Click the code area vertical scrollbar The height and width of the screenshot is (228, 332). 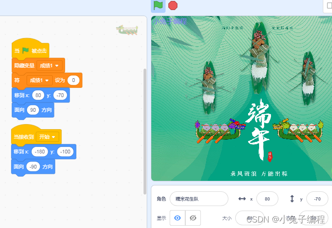click(x=145, y=131)
